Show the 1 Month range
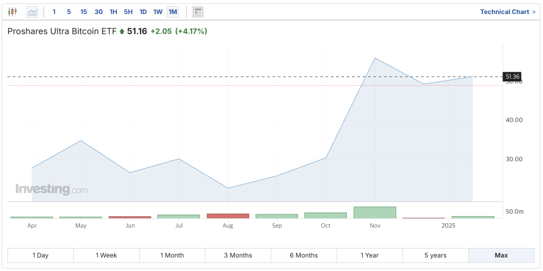The image size is (543, 271). pos(172,255)
